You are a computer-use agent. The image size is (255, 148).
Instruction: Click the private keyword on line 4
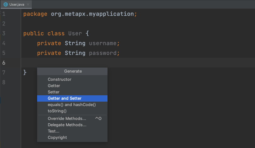tap(49, 44)
